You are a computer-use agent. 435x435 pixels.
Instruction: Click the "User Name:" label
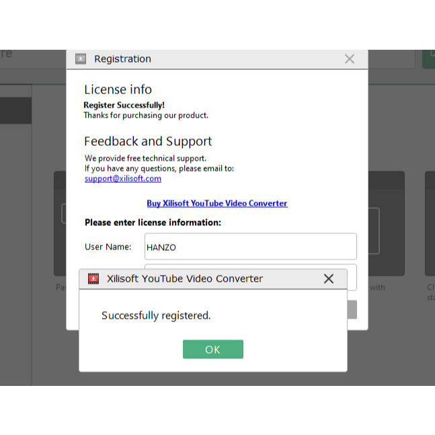[108, 247]
